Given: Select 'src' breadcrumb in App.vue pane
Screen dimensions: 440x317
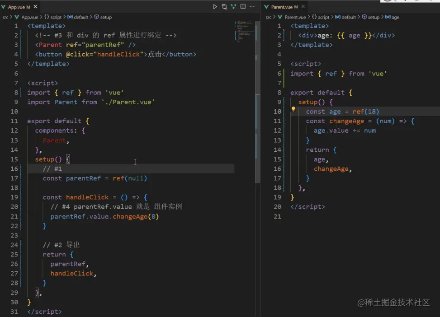Looking at the screenshot, I should point(5,17).
